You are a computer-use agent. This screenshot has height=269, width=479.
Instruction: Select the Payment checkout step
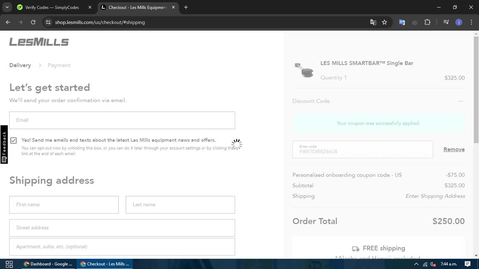coord(59,65)
